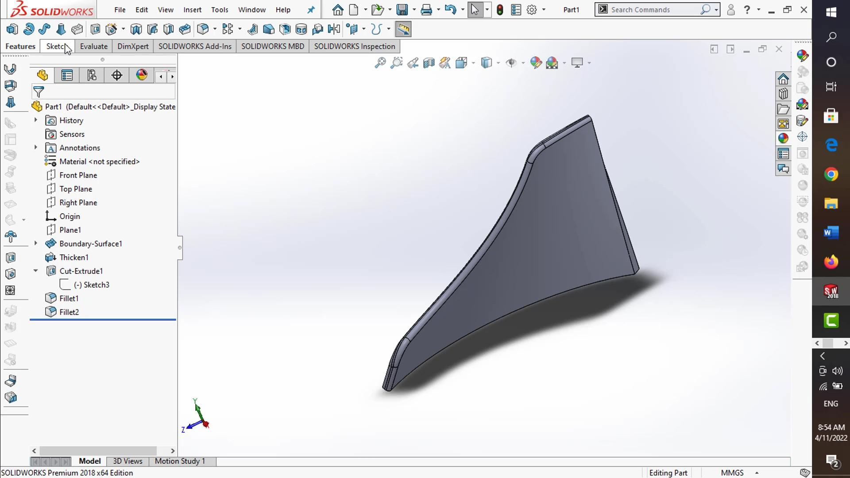Select the Swept Boss/Base tool
Image resolution: width=850 pixels, height=478 pixels.
(x=44, y=29)
